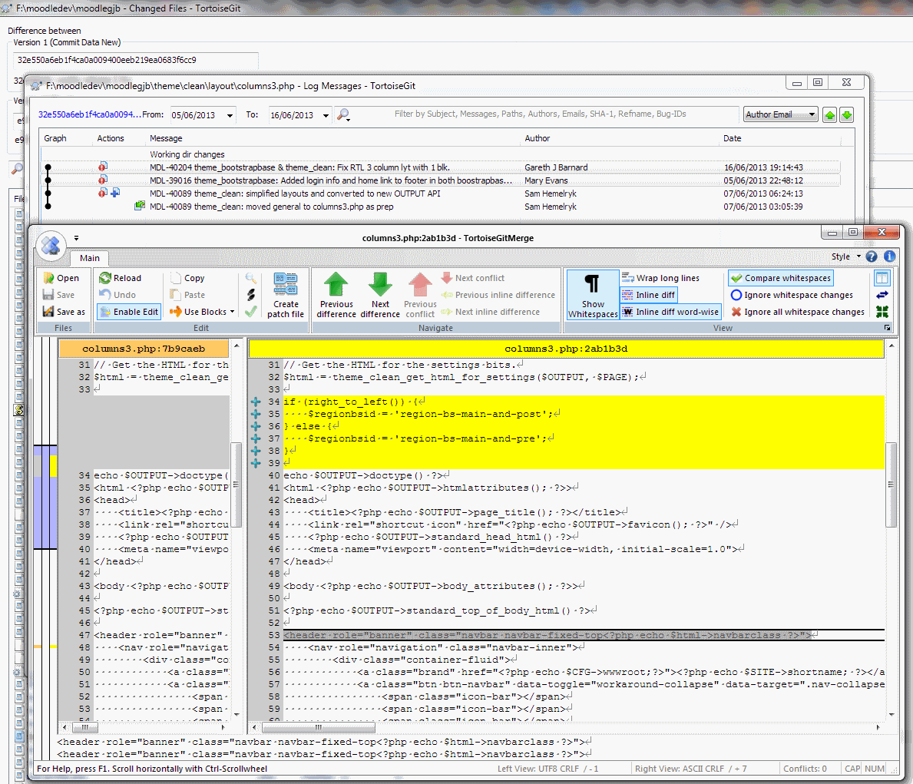The width and height of the screenshot is (913, 784).
Task: Click the columns3.php:7b9caeb pane header
Action: coord(144,349)
